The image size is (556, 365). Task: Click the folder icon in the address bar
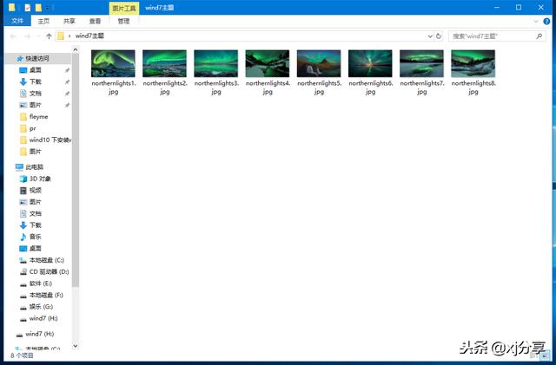(x=61, y=36)
